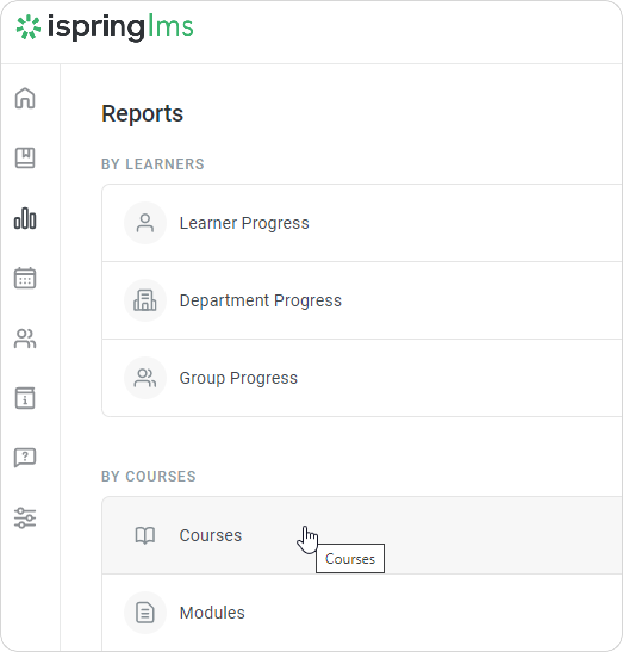The width and height of the screenshot is (623, 652).
Task: Open the Courses report text label
Action: [x=211, y=535]
